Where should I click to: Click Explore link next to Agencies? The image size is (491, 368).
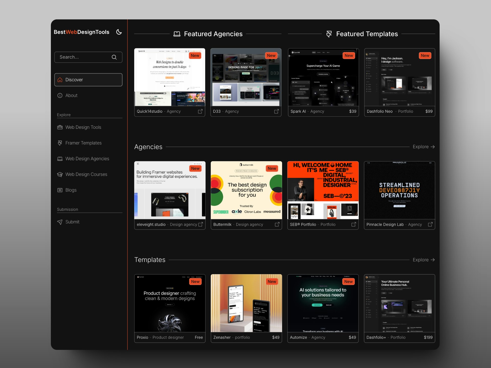(424, 147)
